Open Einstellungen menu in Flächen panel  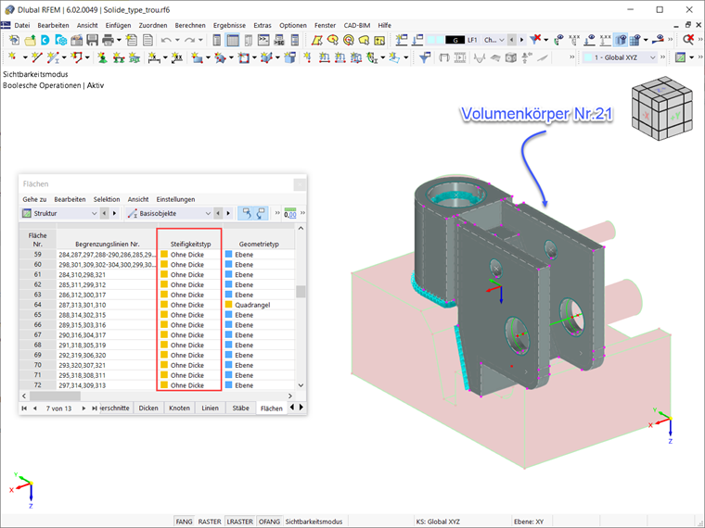click(x=176, y=199)
